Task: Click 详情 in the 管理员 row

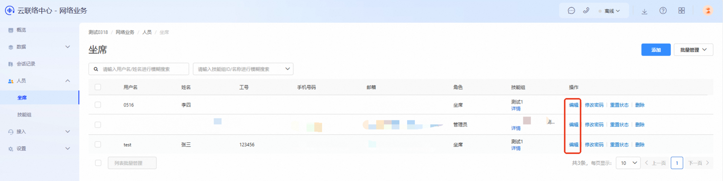Action: [x=516, y=129]
